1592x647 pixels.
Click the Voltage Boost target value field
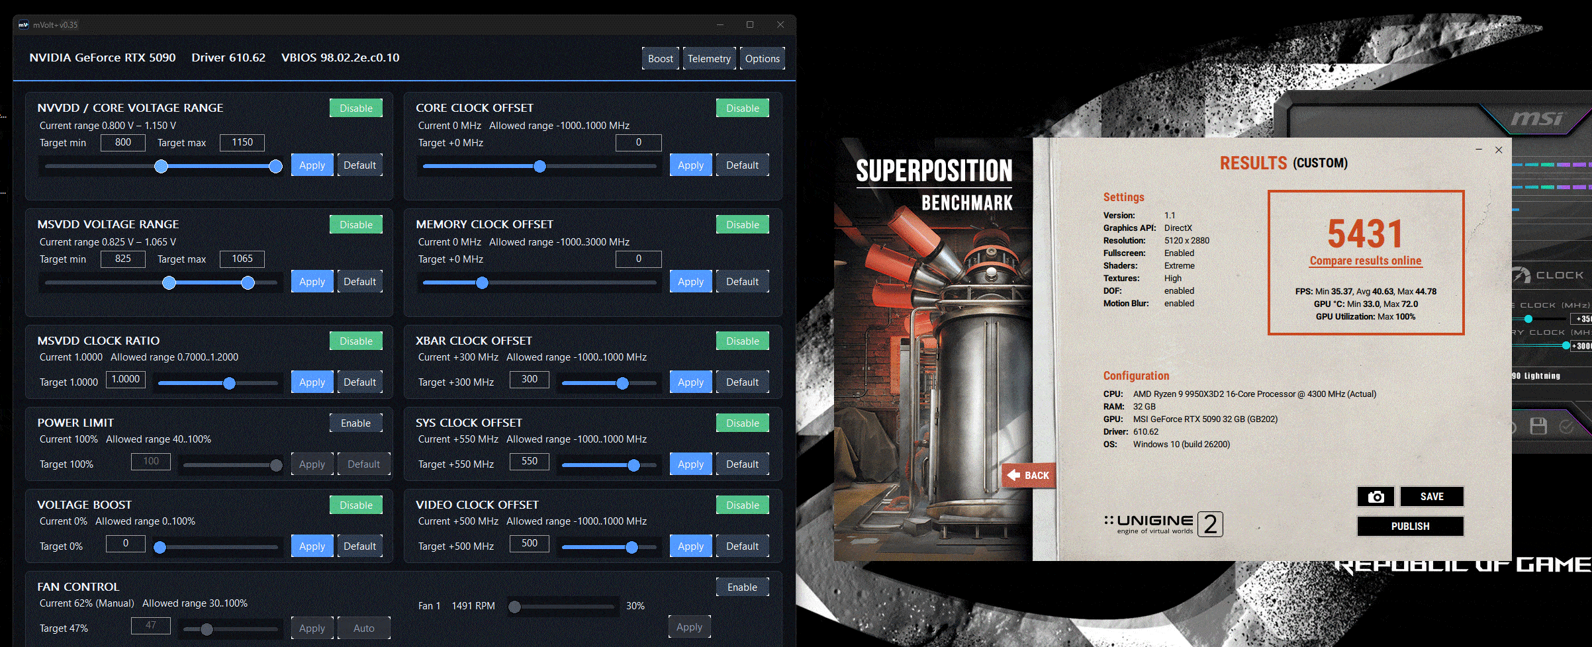[126, 544]
